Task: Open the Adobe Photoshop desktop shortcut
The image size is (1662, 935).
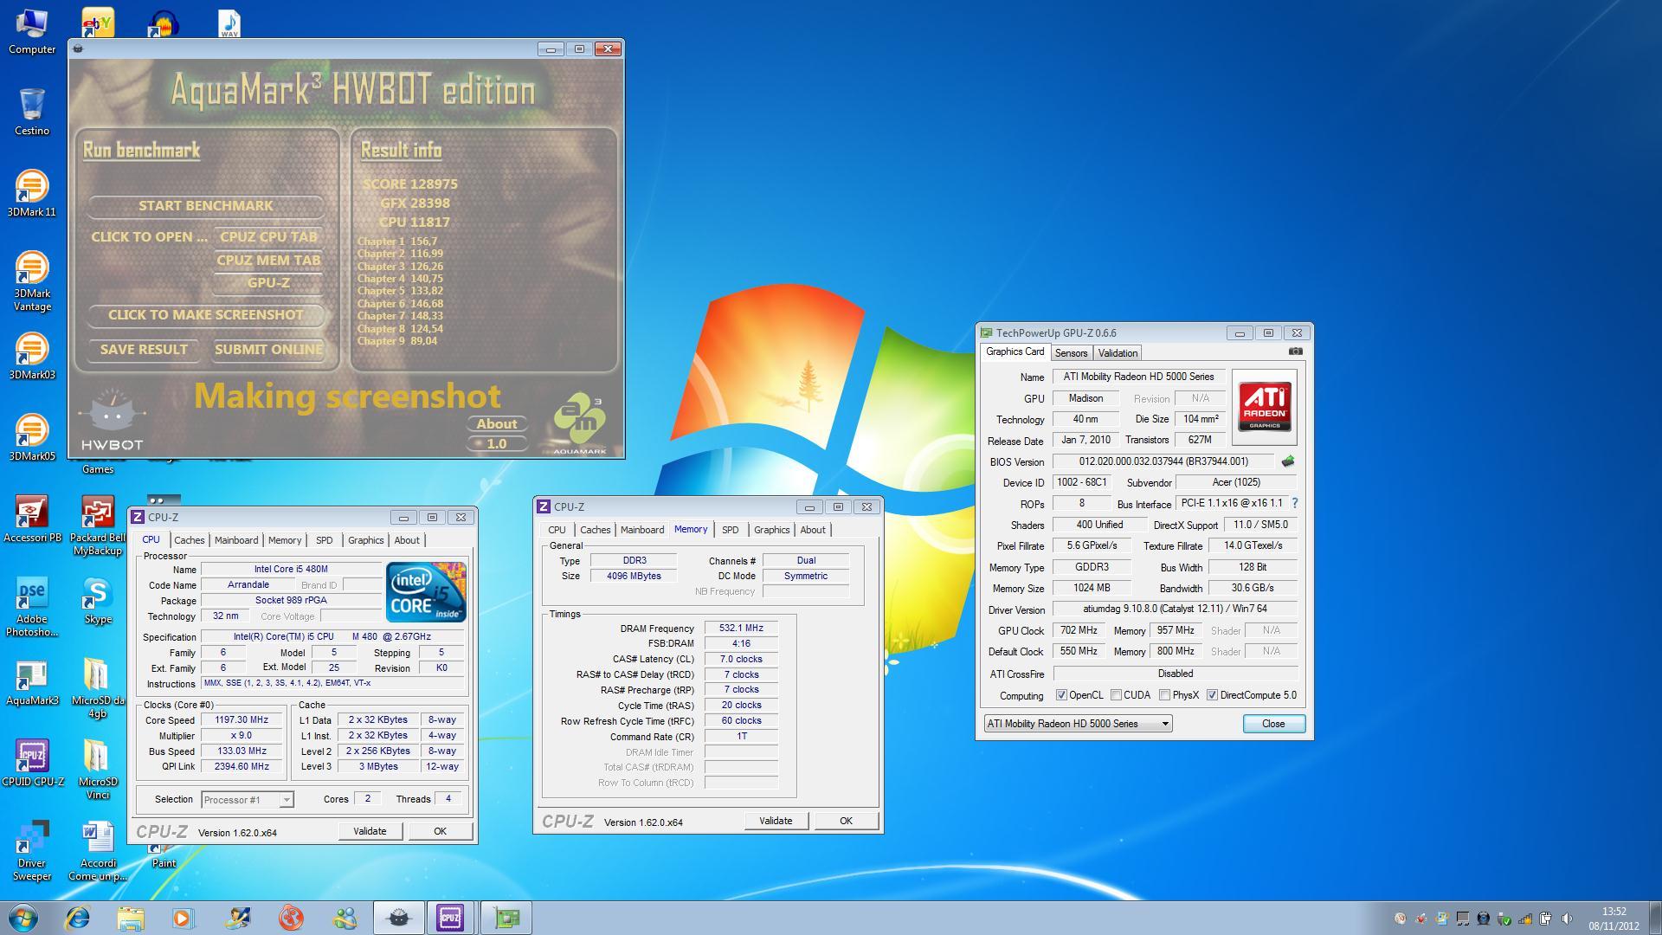Action: 32,606
